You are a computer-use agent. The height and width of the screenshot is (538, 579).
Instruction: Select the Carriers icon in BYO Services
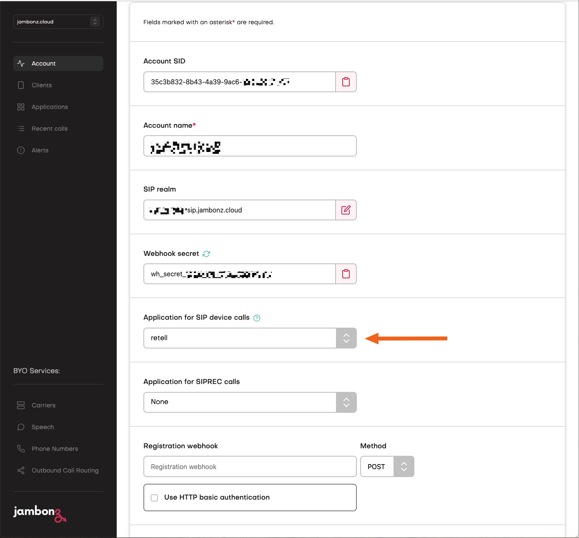tap(21, 405)
